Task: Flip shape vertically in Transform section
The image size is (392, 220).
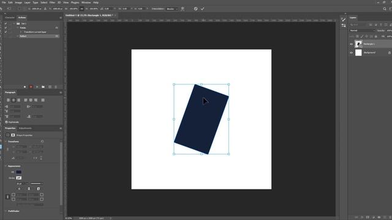Action: [x=41, y=158]
